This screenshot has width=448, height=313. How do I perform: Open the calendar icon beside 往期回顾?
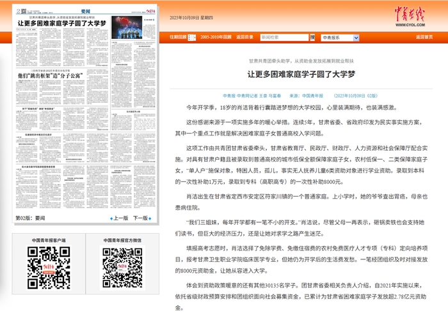[x=191, y=38]
